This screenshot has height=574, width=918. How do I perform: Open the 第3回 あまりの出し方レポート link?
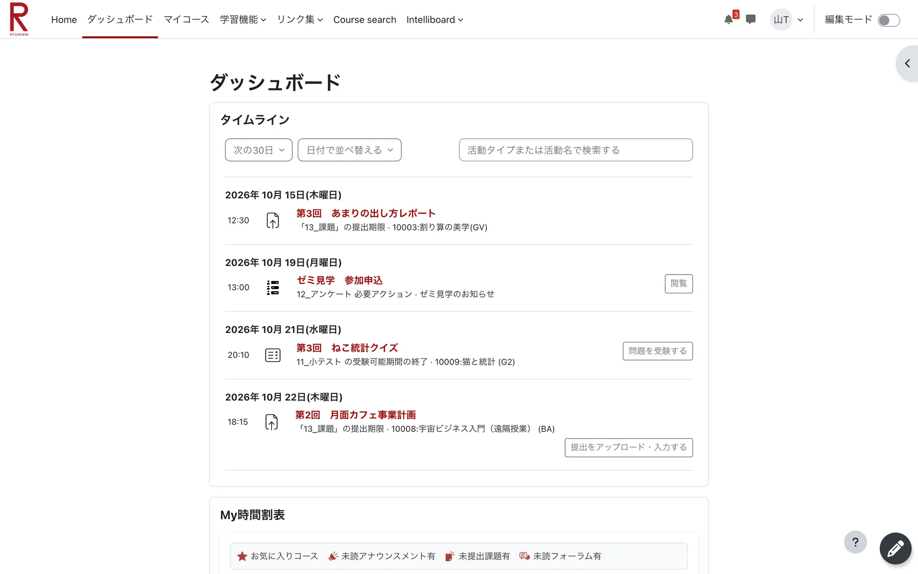click(366, 213)
